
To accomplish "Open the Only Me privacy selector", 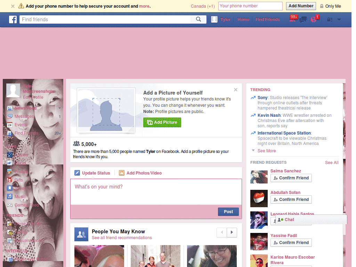I will point(330,6).
